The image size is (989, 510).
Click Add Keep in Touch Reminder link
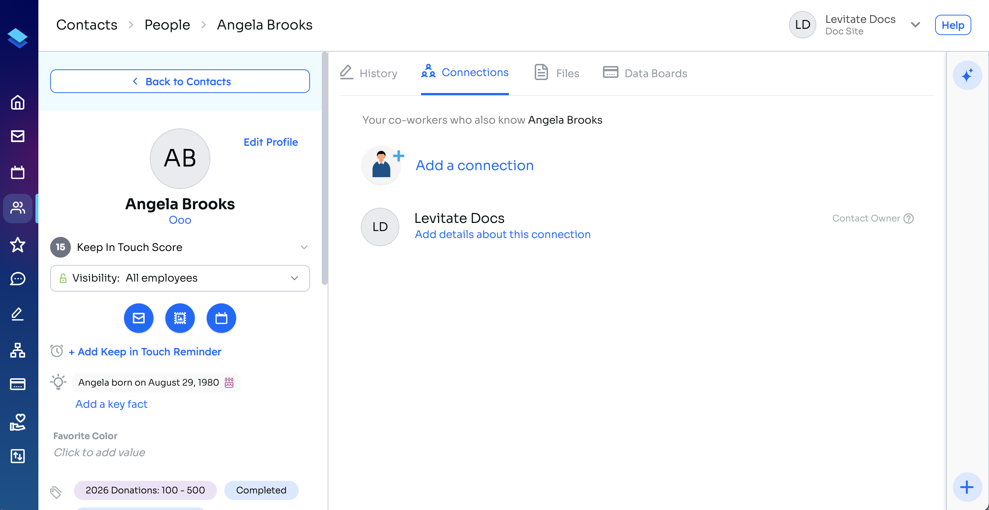[145, 352]
